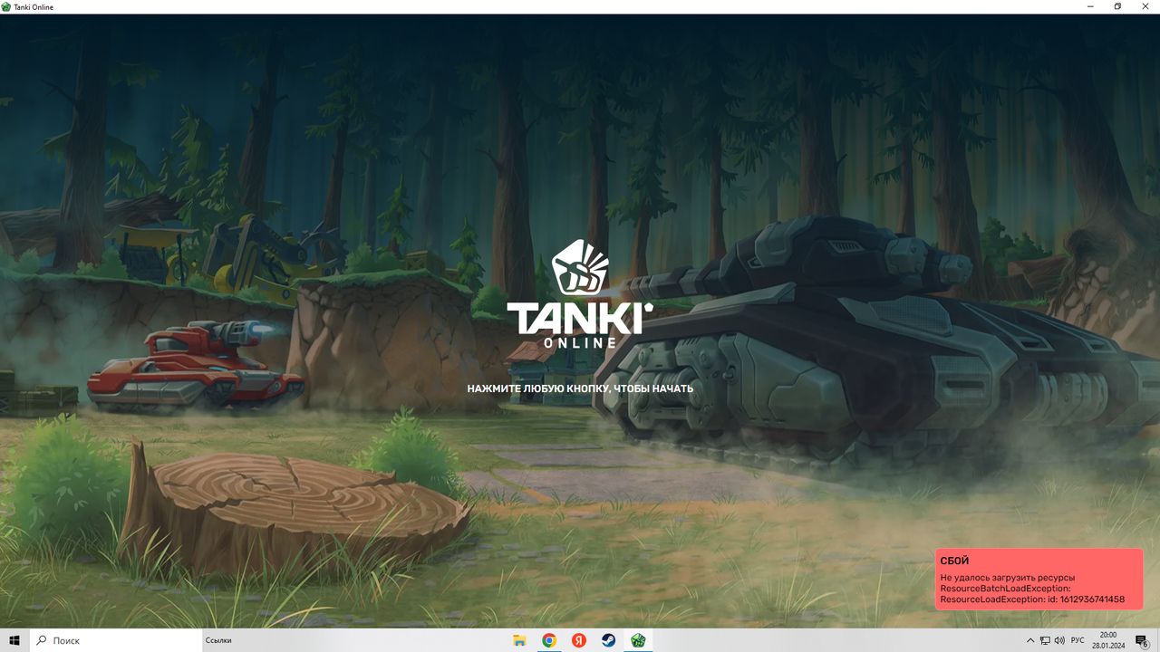Viewport: 1160px width, 652px height.
Task: Close the Tanki Online window
Action: 1145,6
